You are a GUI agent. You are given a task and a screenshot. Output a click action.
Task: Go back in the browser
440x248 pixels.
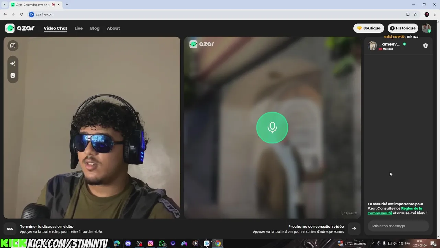coord(5,14)
